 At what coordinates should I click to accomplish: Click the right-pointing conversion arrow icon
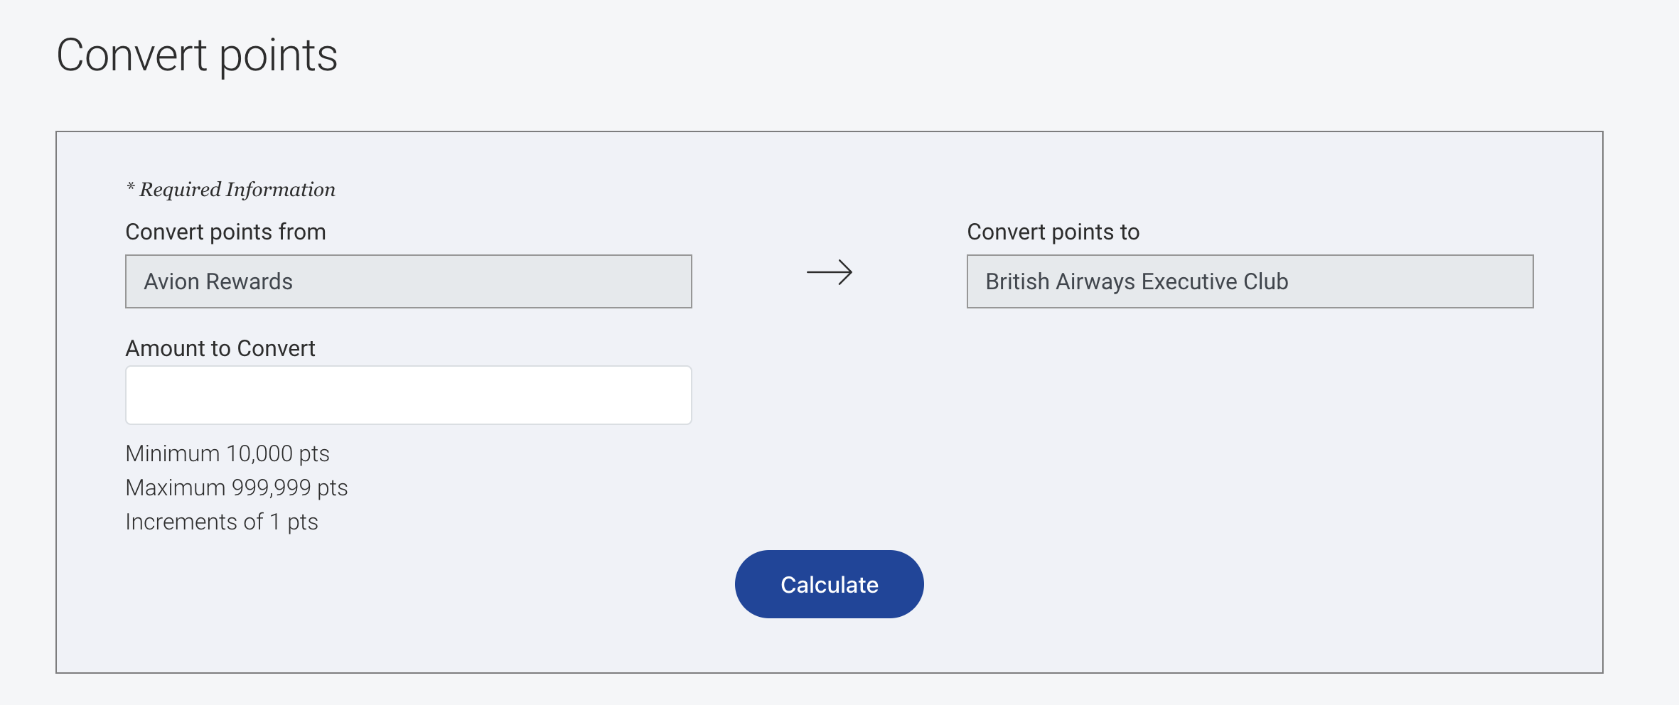829,272
